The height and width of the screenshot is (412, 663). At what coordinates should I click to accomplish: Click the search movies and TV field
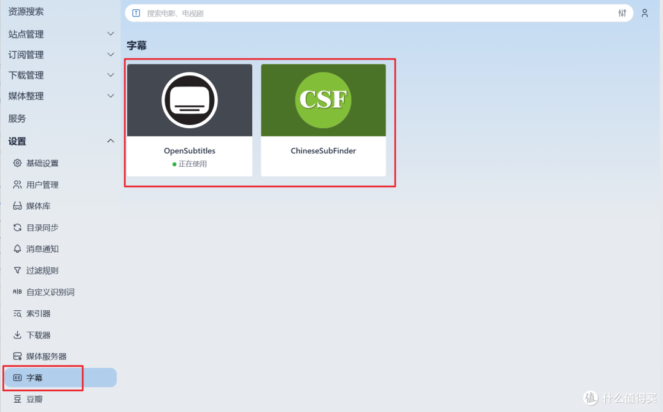(379, 13)
